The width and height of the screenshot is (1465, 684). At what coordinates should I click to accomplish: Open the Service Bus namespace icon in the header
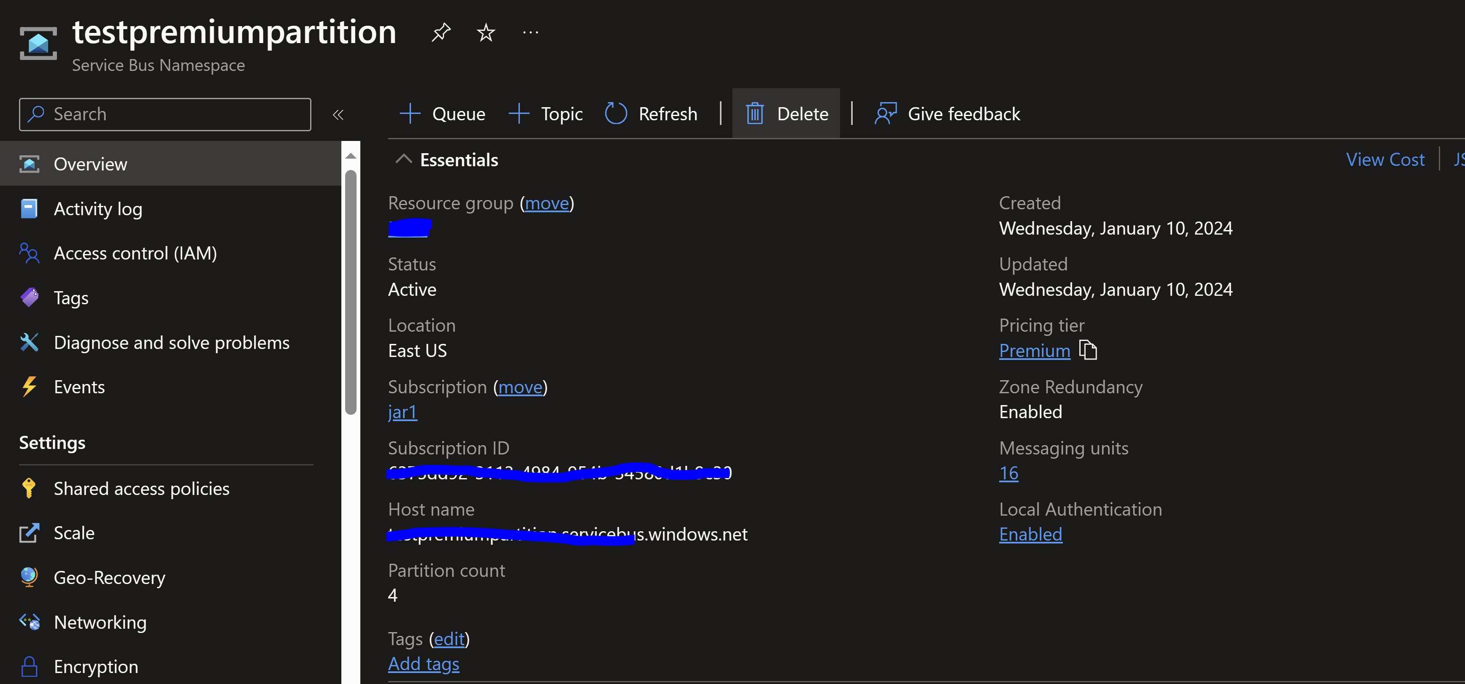point(38,43)
